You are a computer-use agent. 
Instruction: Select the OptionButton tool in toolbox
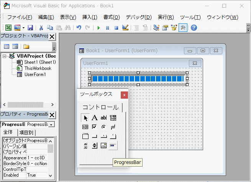point(103,127)
